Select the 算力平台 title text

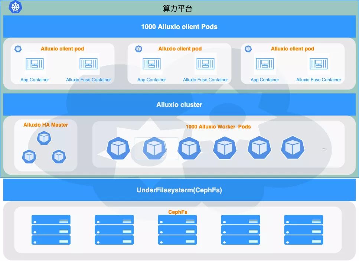coord(177,9)
